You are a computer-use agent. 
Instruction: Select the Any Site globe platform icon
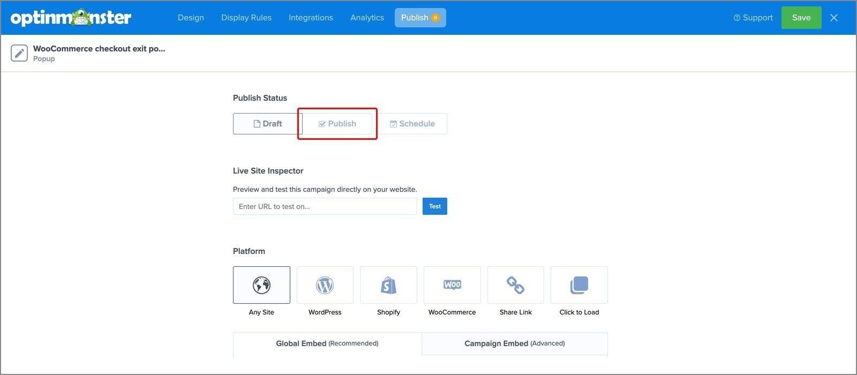pos(261,285)
